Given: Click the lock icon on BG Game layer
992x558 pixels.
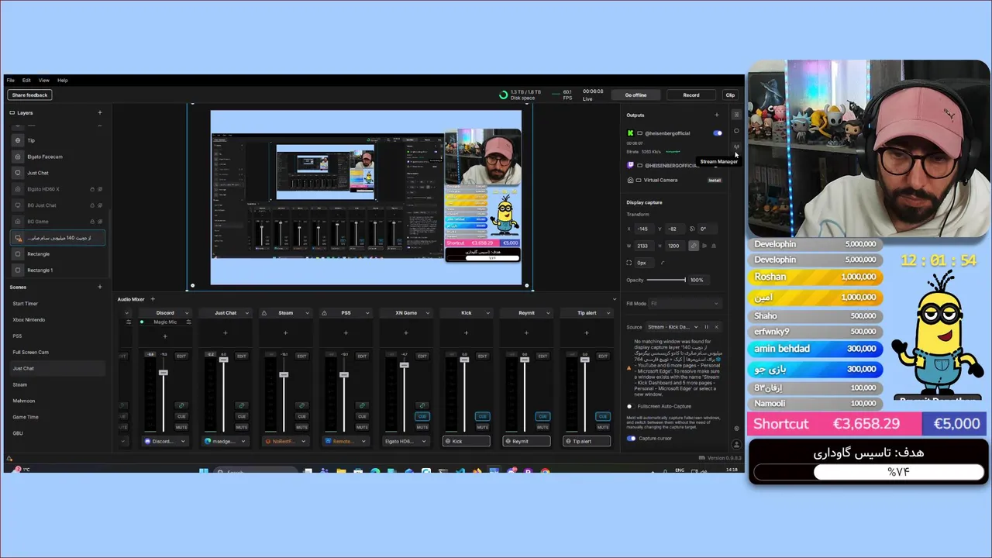Looking at the screenshot, I should [92, 222].
